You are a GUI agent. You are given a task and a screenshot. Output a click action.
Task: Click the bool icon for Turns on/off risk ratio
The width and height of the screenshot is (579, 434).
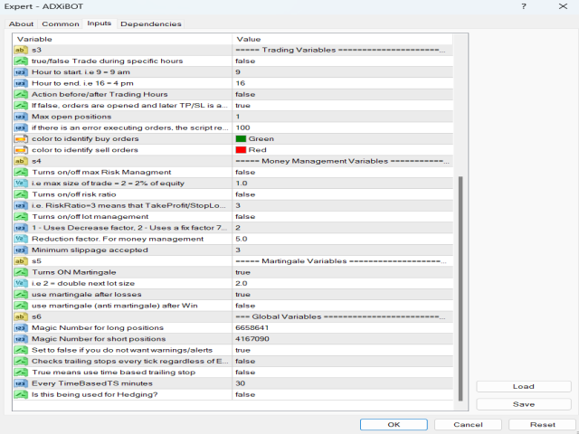point(21,194)
